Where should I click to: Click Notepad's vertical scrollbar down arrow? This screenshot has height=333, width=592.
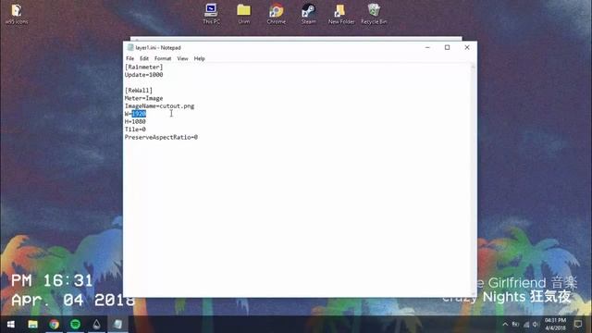[x=473, y=294]
